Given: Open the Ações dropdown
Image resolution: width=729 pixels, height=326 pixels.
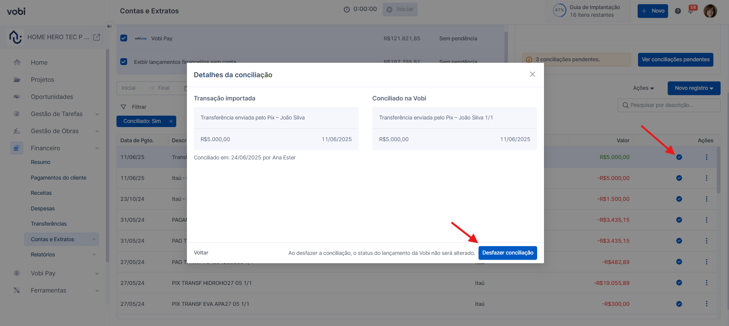Looking at the screenshot, I should [643, 88].
